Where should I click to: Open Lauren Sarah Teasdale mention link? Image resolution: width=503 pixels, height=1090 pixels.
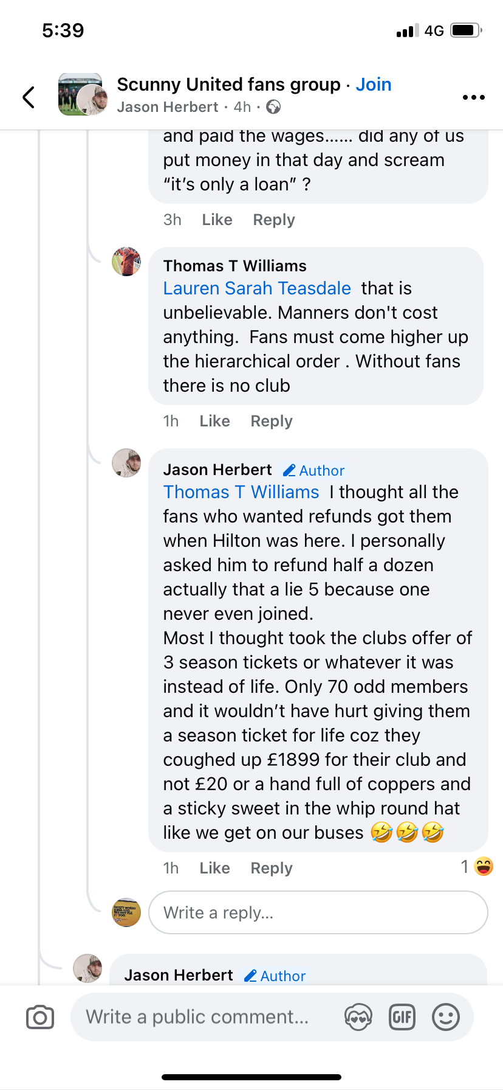pos(257,288)
